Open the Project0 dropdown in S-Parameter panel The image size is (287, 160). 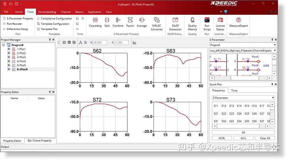point(275,45)
